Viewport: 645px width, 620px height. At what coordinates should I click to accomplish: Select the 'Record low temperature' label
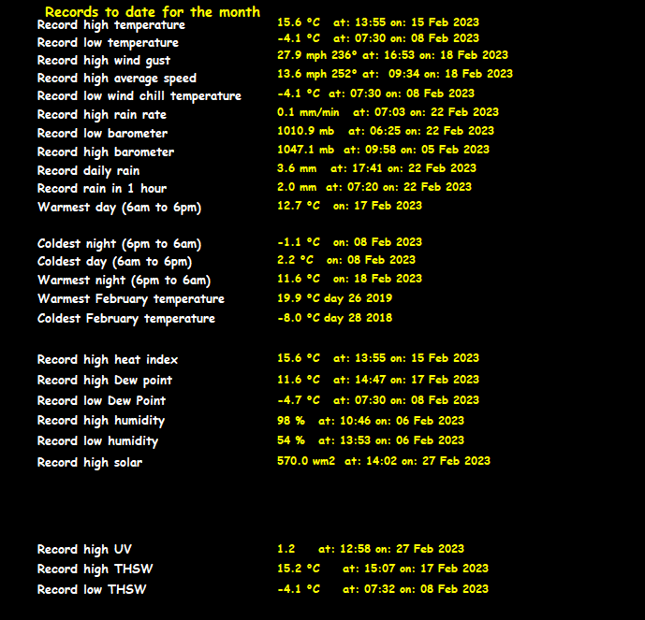pyautogui.click(x=108, y=43)
